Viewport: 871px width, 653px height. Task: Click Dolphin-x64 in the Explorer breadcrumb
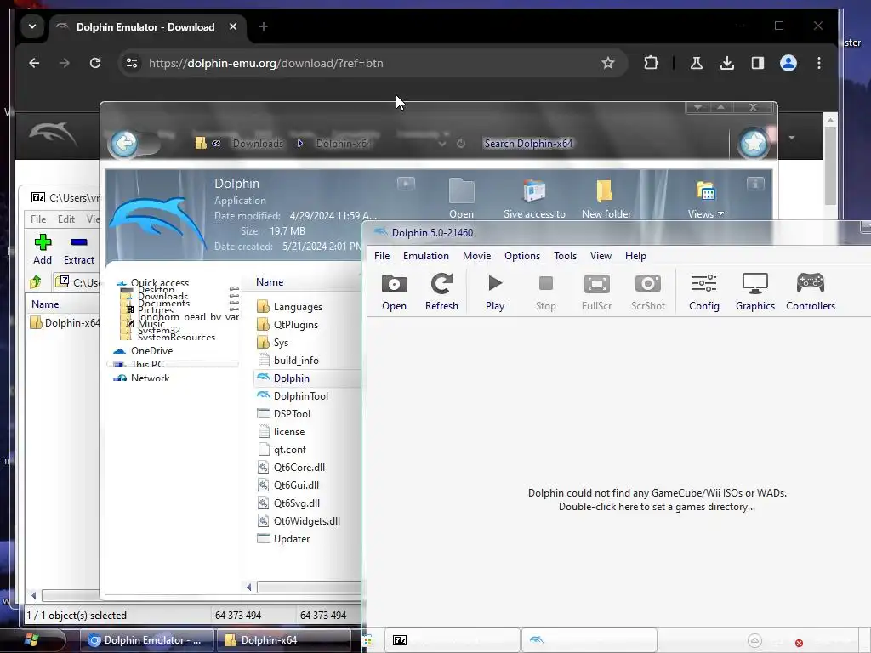point(344,143)
